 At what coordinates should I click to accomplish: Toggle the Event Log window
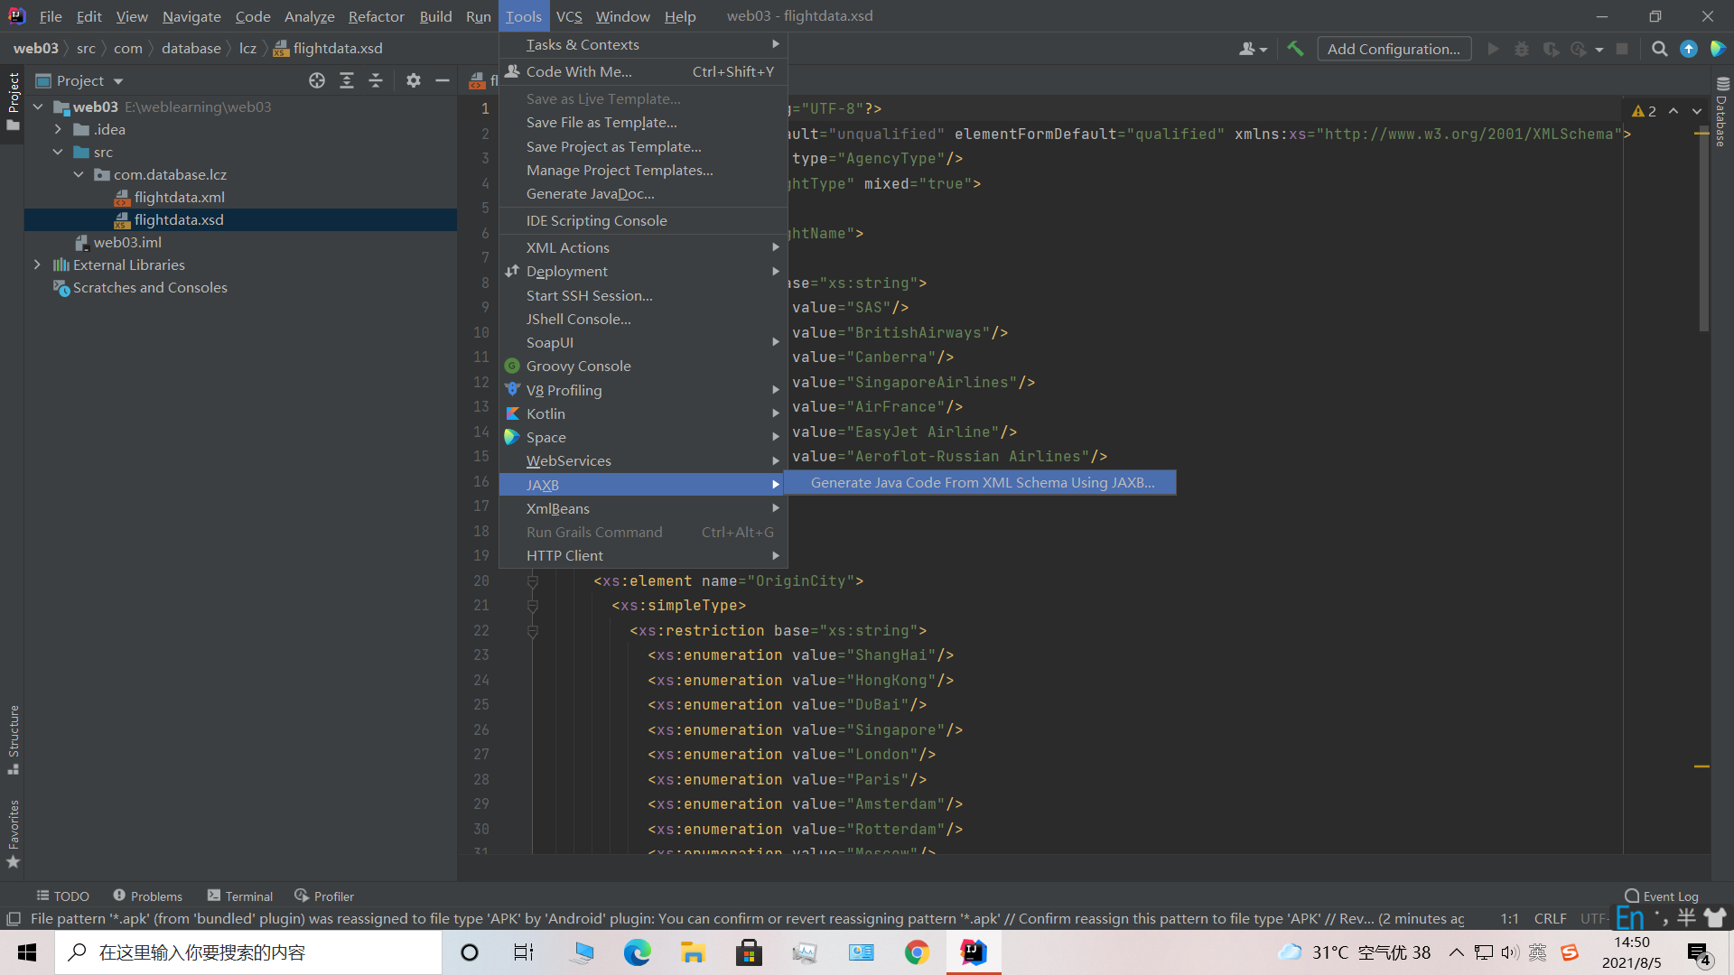point(1661,896)
